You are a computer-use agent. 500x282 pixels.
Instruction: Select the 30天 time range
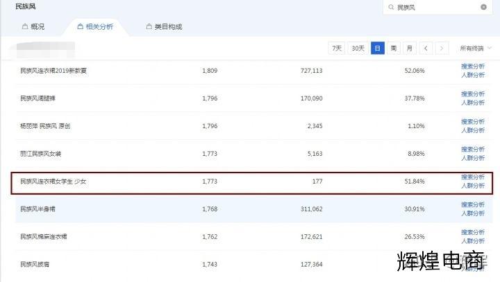[357, 49]
